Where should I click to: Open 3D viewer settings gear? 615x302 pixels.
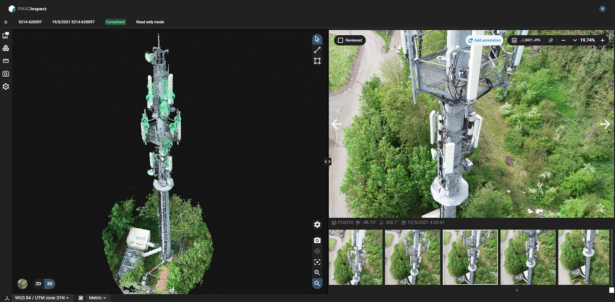[317, 224]
